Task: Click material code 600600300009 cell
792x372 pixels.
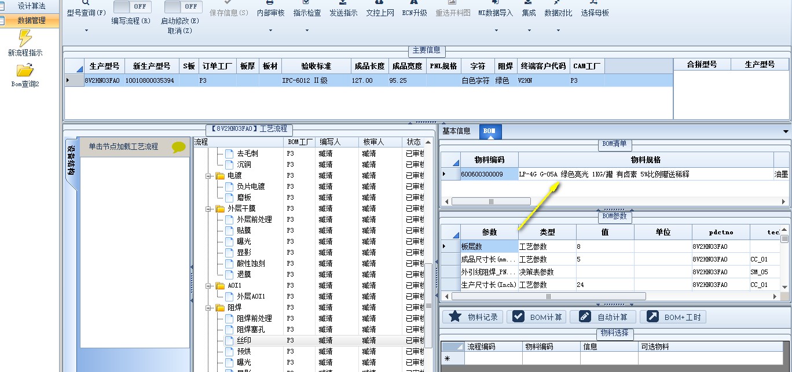Action: coord(489,174)
